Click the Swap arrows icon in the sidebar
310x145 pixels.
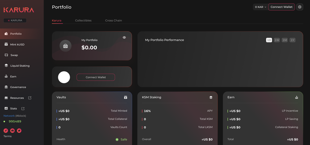point(6,55)
